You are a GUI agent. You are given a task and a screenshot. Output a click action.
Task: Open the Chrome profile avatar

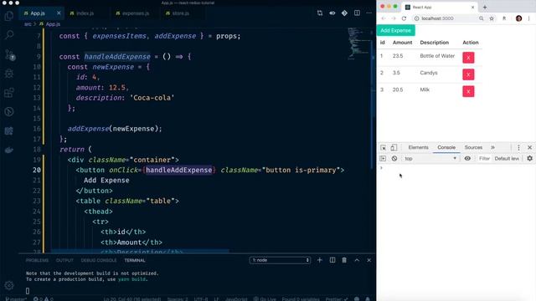point(518,18)
